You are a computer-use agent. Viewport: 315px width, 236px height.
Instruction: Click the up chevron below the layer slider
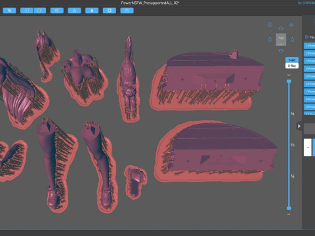[x=289, y=214]
